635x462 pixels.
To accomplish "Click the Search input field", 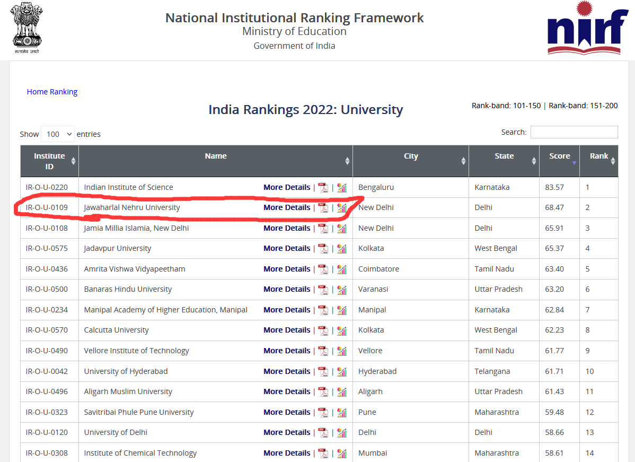I will click(x=574, y=132).
